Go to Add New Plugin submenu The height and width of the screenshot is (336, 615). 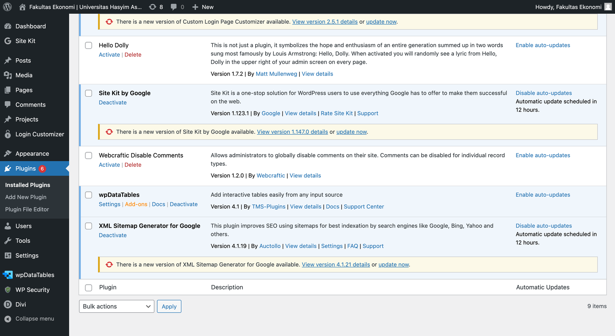coord(26,197)
